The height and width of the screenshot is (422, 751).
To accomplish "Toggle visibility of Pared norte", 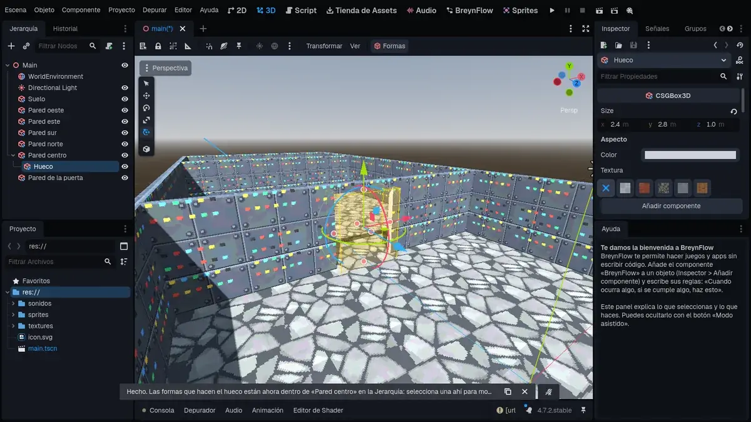I will (x=125, y=144).
